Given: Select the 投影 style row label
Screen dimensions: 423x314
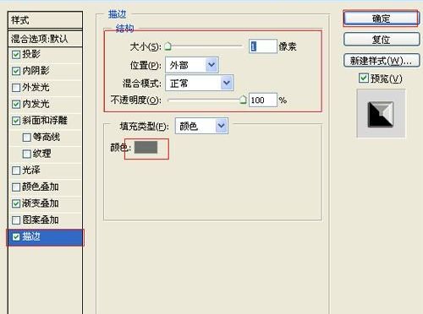Looking at the screenshot, I should [x=31, y=54].
